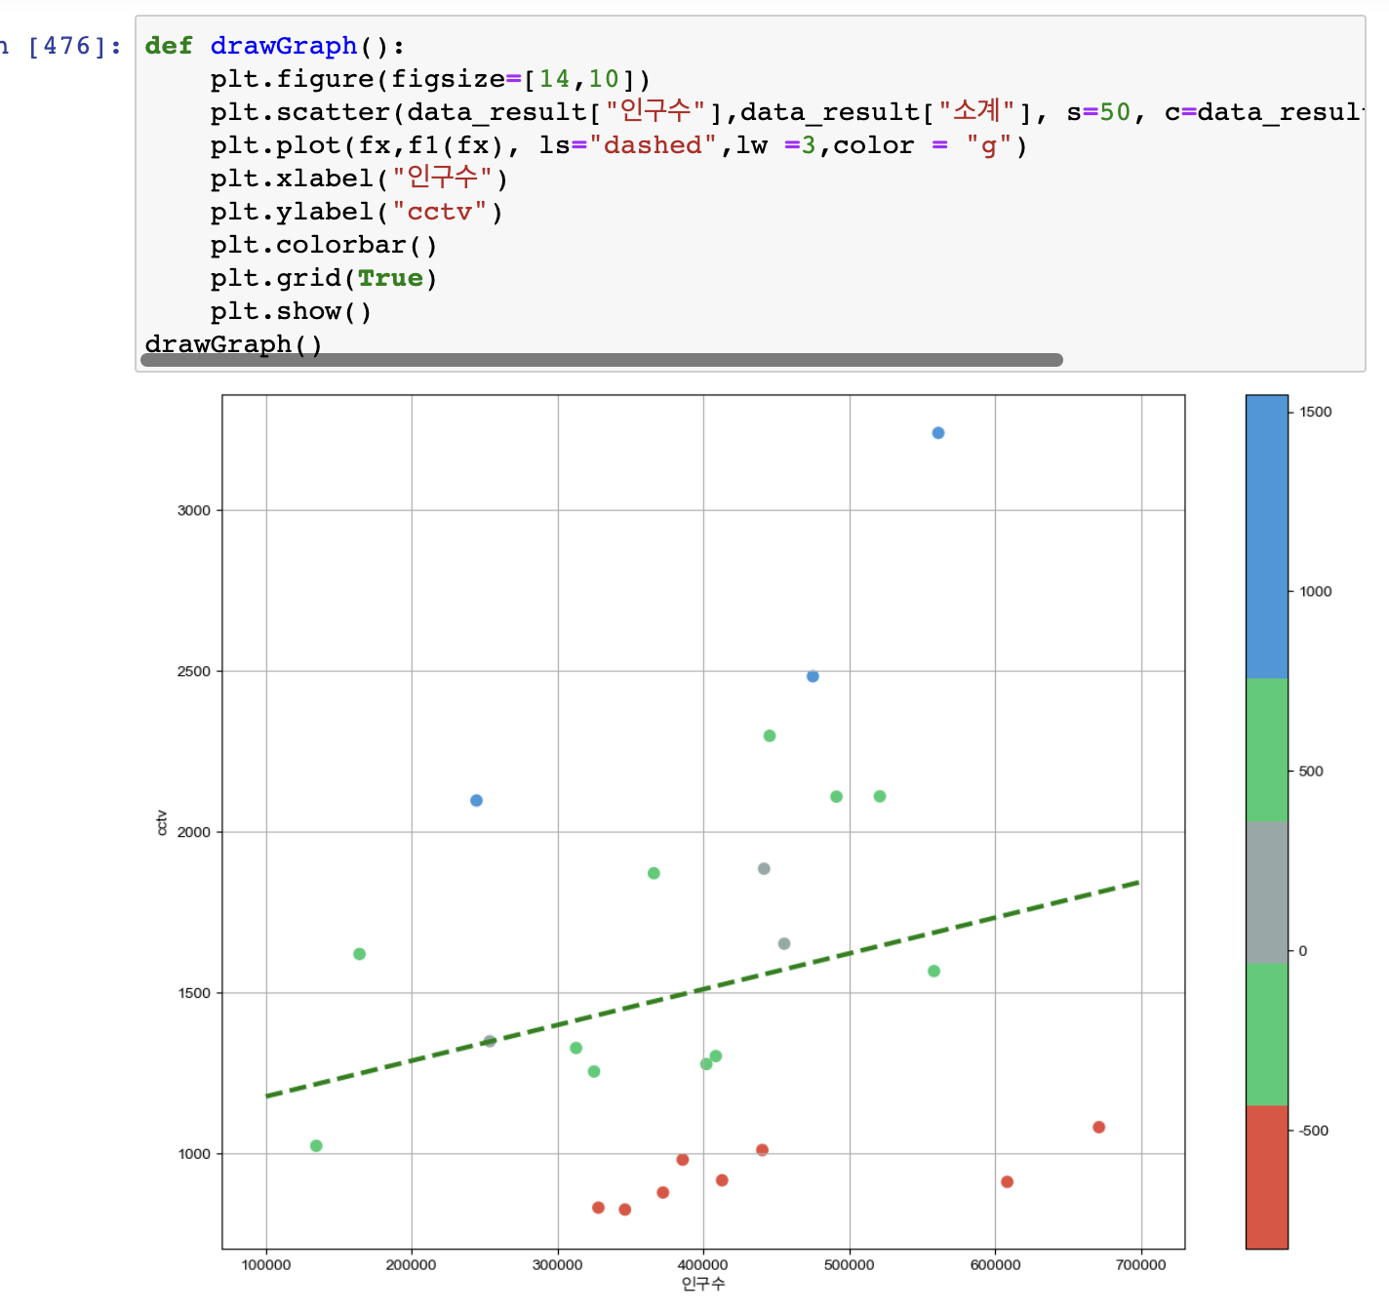
Task: Click the horizontal scrollbar under the code cell
Action: [601, 360]
